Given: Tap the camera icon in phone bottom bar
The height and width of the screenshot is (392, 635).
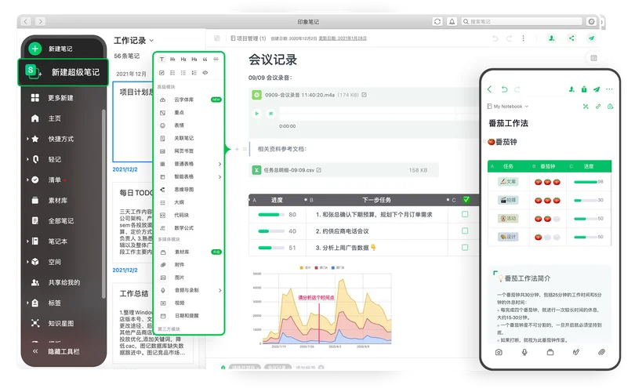Looking at the screenshot, I should pyautogui.click(x=499, y=352).
